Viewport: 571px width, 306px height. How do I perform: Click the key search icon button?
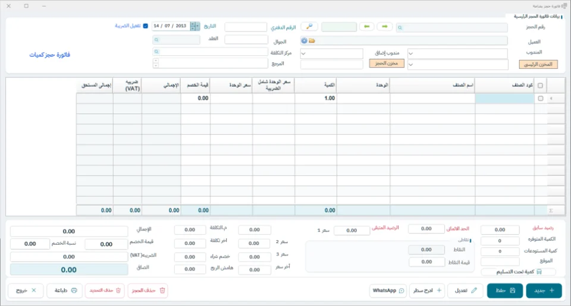[309, 27]
